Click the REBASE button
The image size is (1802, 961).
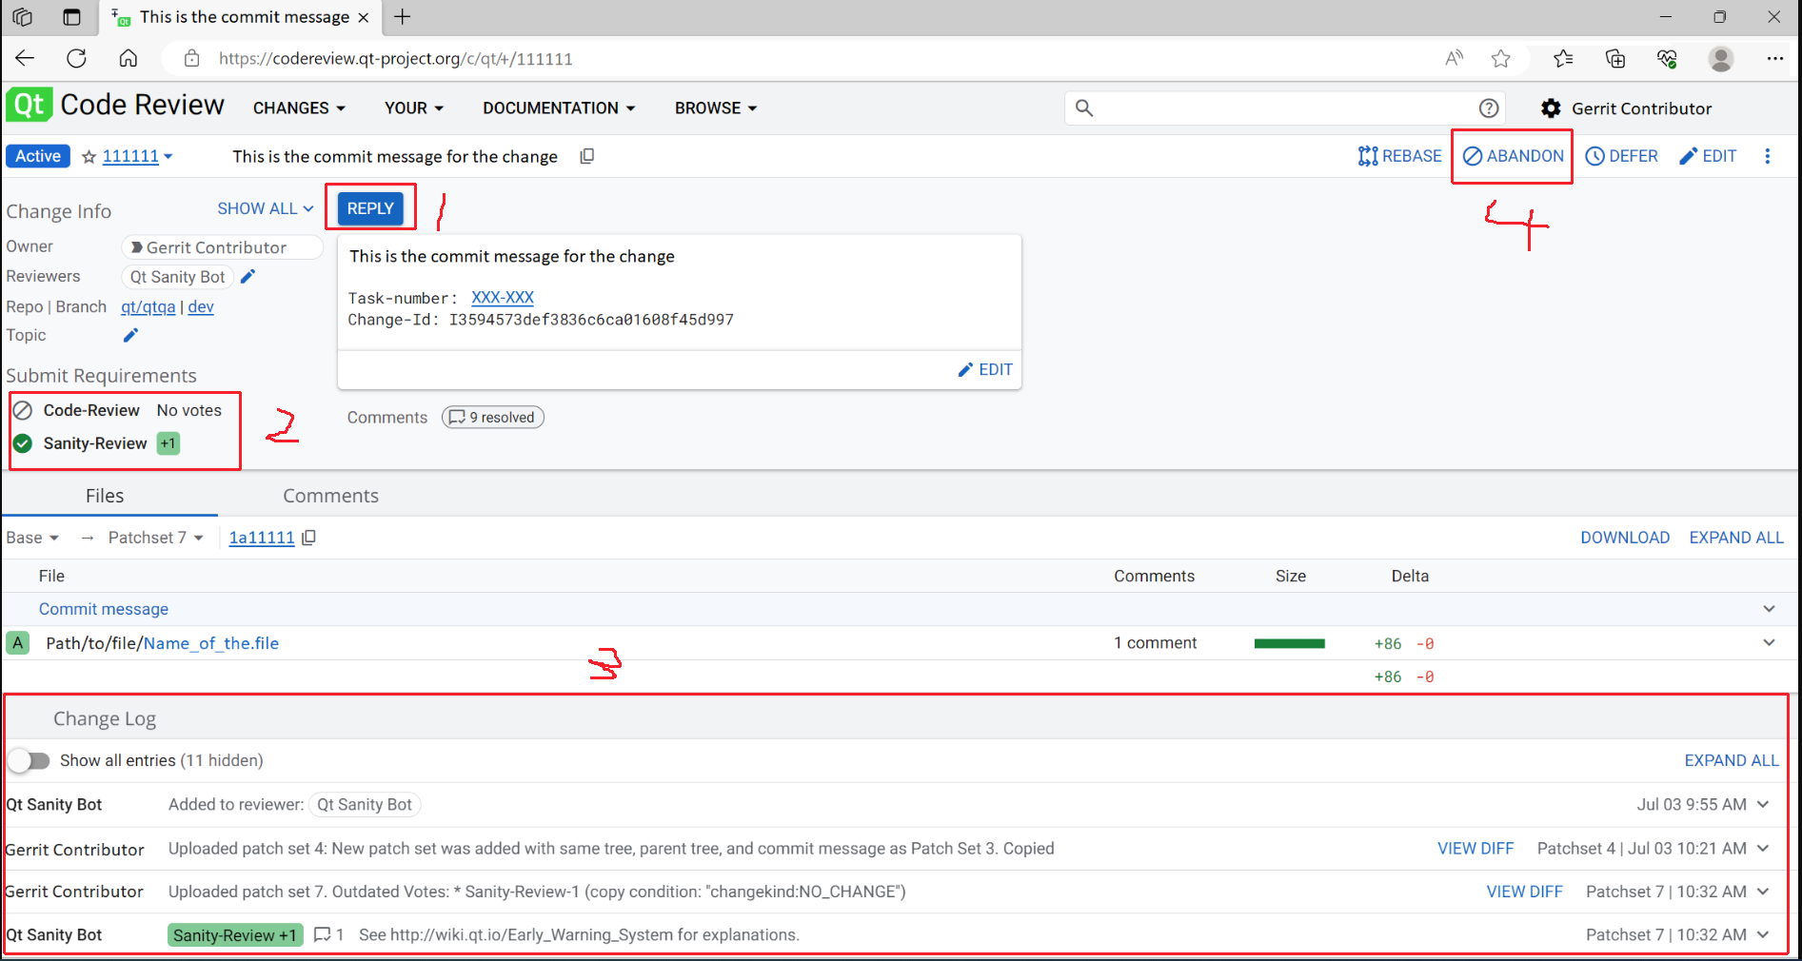pos(1400,156)
